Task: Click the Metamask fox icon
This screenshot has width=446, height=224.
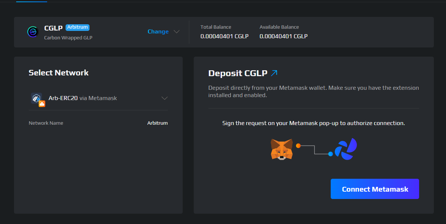Action: click(x=282, y=149)
